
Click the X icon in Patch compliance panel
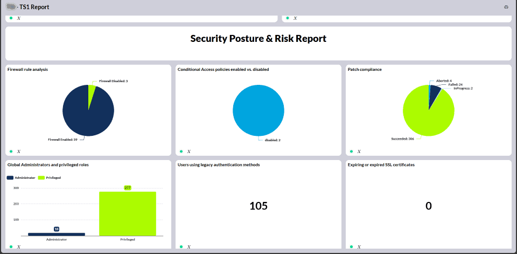coord(359,151)
